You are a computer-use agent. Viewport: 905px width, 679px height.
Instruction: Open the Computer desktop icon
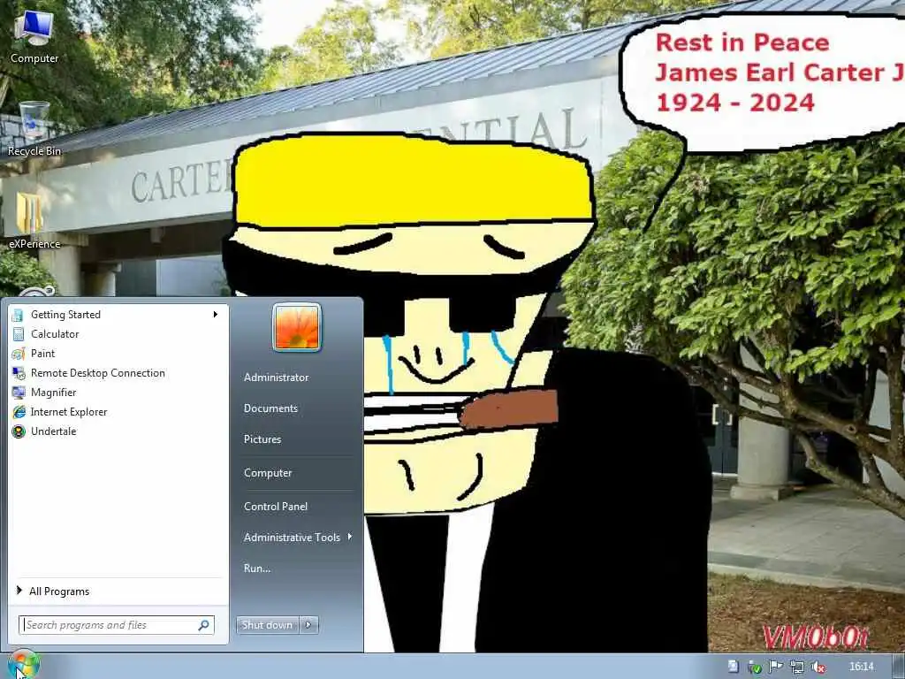(34, 37)
